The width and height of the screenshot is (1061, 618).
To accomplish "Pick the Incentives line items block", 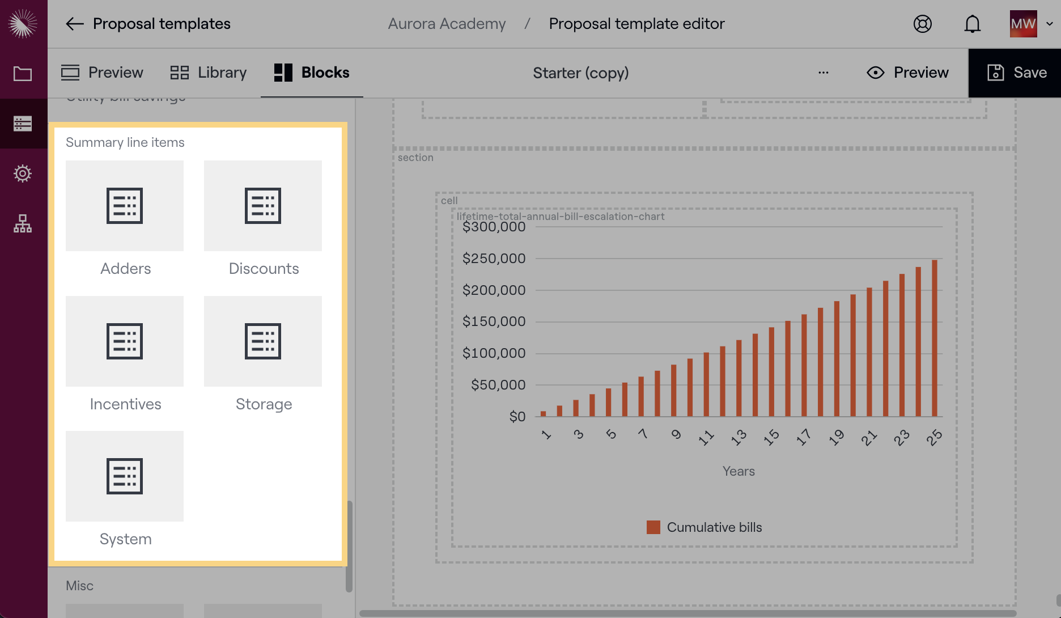I will click(125, 341).
